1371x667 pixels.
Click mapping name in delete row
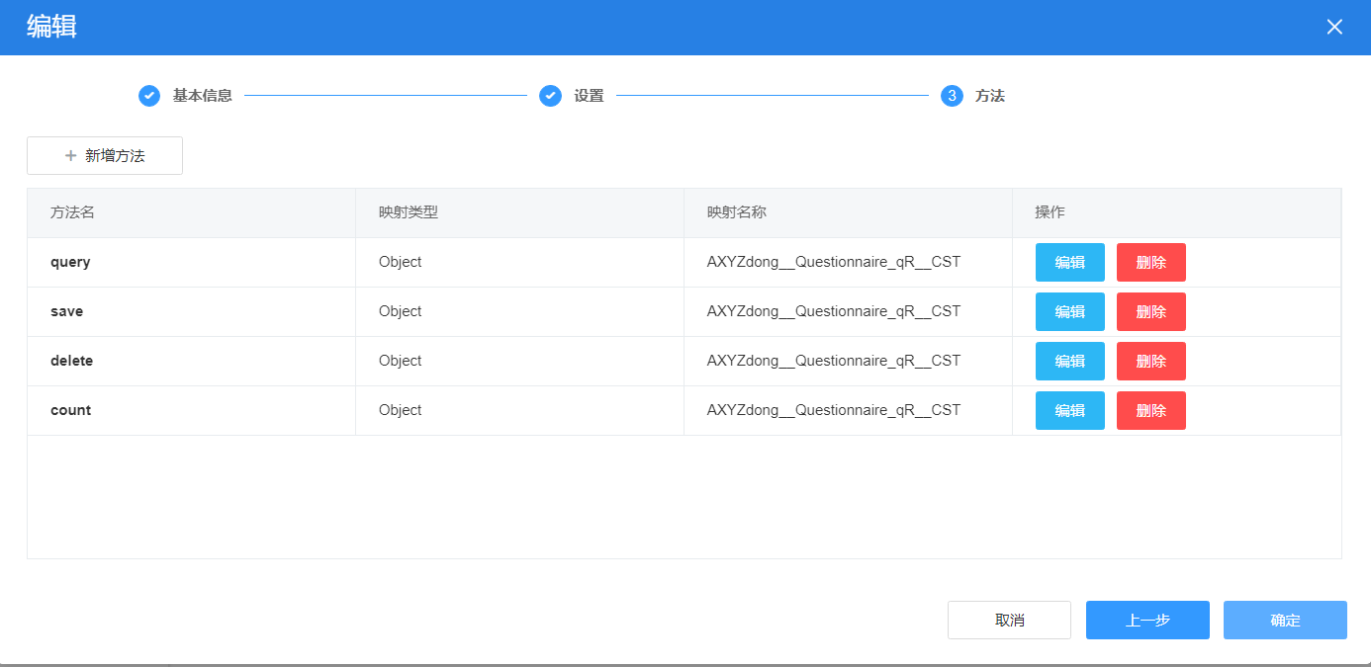834,361
